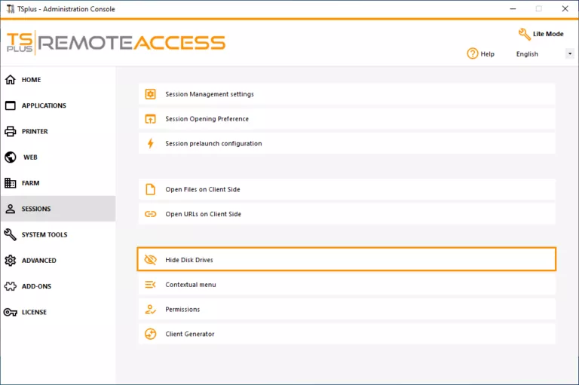The width and height of the screenshot is (579, 385).
Task: Expand the English language dropdown arrow
Action: [x=568, y=54]
